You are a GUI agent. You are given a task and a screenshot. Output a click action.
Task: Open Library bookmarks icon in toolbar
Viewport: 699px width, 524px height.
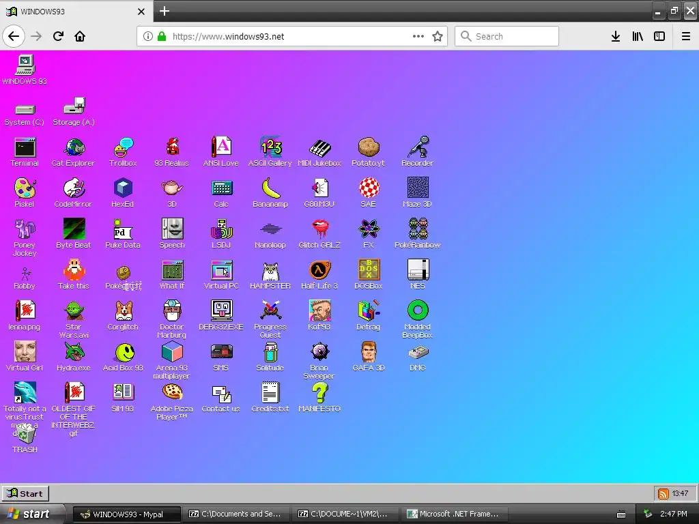(x=638, y=36)
